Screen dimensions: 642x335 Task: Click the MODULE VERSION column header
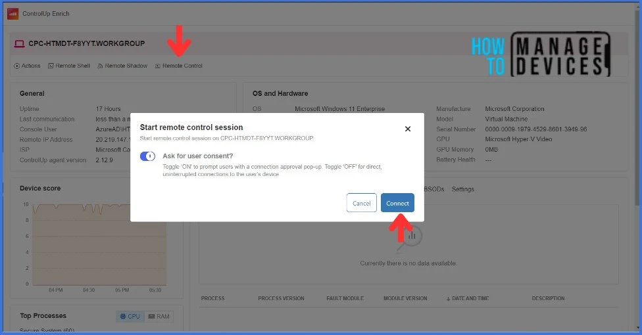405,298
